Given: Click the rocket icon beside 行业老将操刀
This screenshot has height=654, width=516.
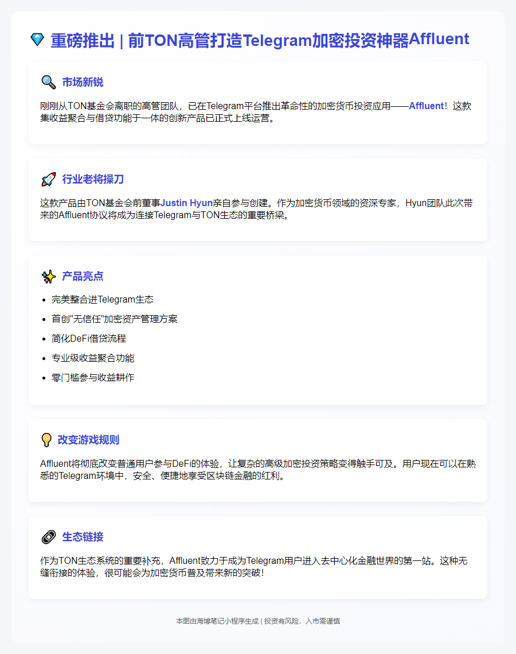Looking at the screenshot, I should click(x=49, y=179).
